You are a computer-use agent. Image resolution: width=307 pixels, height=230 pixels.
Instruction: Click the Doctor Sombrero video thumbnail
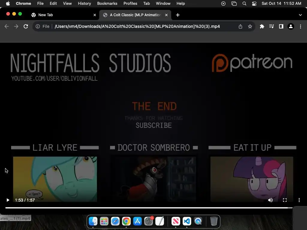(x=154, y=179)
